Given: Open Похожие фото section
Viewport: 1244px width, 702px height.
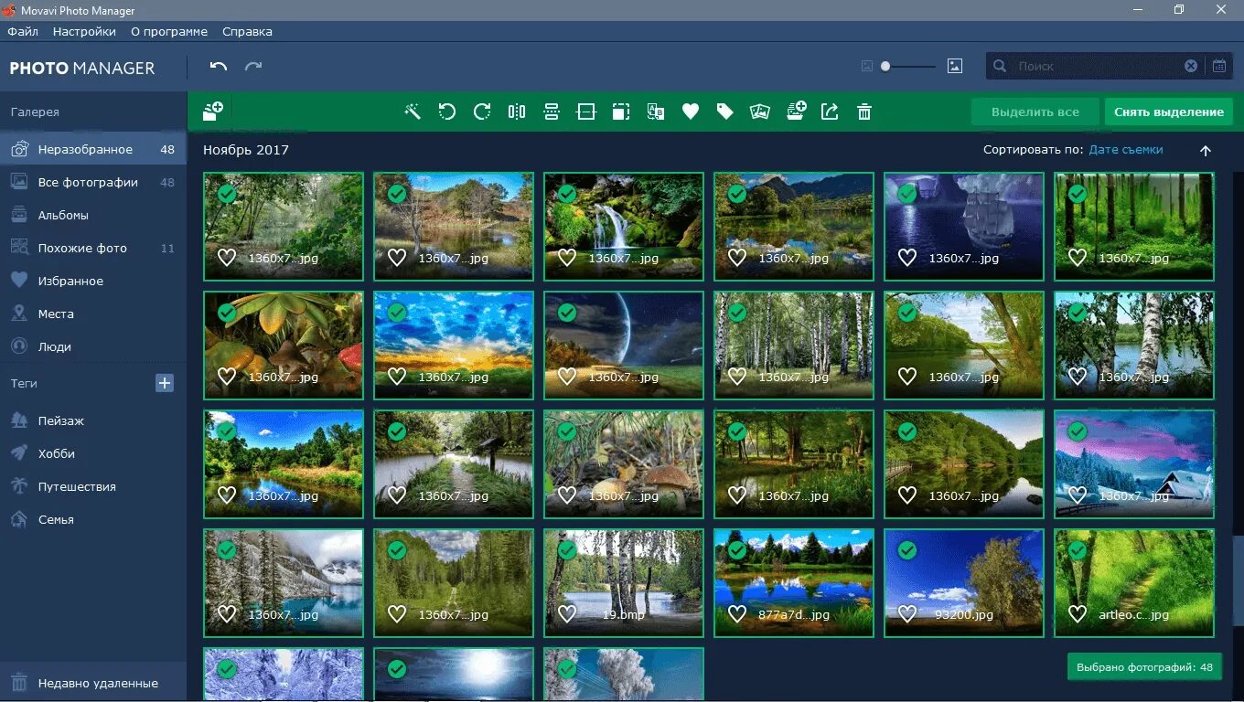Looking at the screenshot, I should click(93, 248).
